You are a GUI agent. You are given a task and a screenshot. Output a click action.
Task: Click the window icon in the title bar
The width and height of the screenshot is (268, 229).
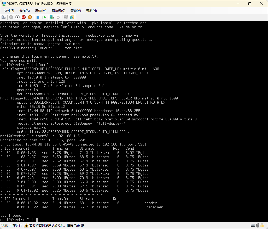4,4
